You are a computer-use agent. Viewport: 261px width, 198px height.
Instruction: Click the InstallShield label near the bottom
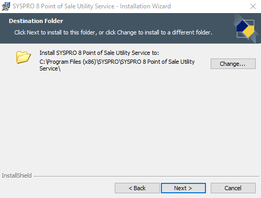(17, 176)
